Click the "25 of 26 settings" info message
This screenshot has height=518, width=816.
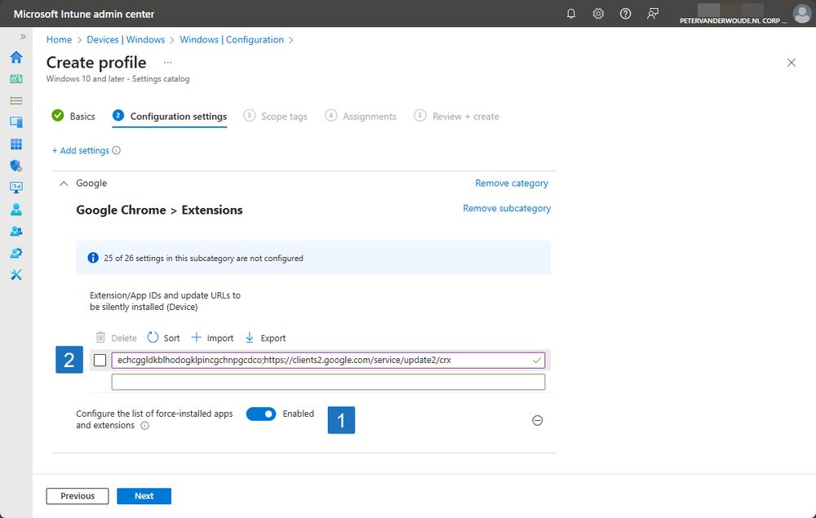(313, 258)
